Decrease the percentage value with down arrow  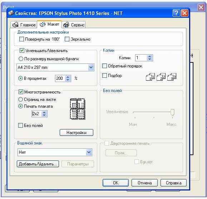coord(68,80)
